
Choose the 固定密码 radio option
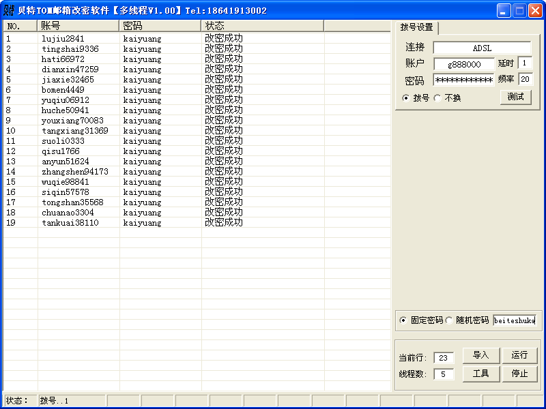(x=403, y=320)
